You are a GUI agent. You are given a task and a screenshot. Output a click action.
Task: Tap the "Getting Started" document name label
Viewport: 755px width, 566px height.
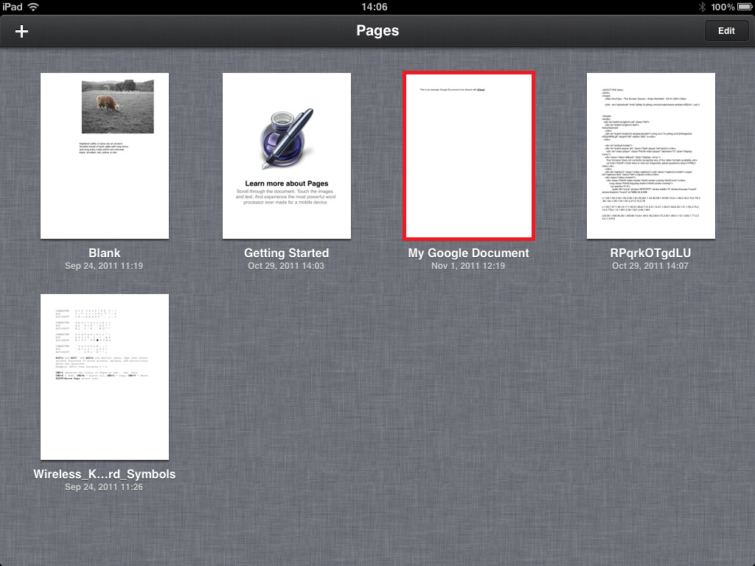[287, 253]
